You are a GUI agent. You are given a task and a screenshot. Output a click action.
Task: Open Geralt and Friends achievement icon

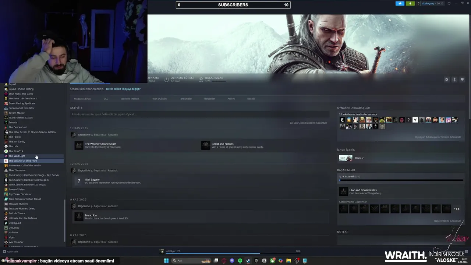pos(205,145)
